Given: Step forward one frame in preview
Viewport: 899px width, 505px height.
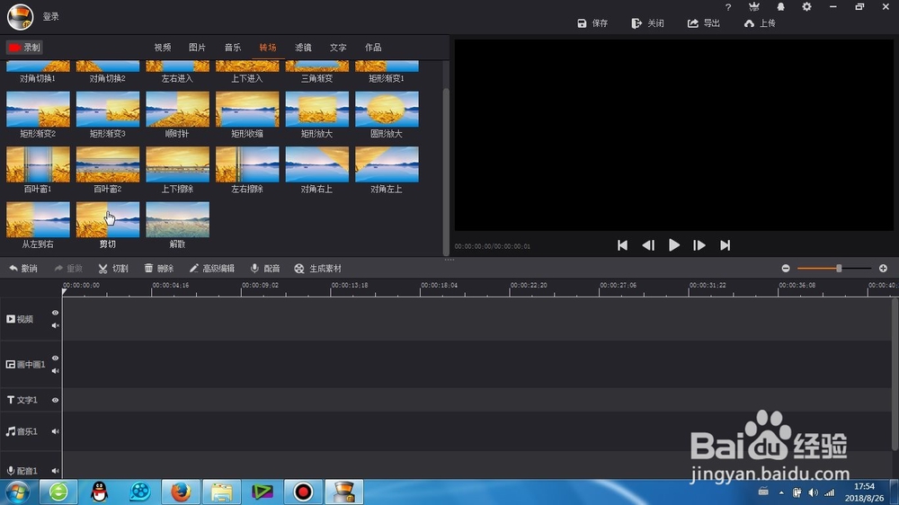Looking at the screenshot, I should tap(699, 245).
